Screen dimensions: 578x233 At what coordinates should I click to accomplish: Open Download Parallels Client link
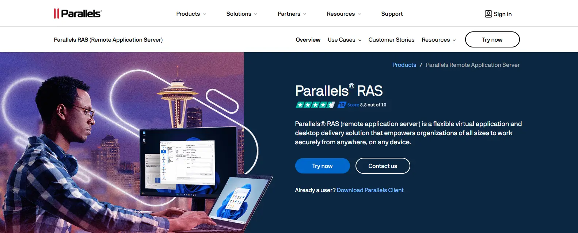tap(370, 190)
